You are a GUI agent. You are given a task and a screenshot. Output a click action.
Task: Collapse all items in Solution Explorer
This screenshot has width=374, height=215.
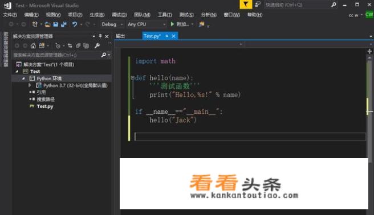pyautogui.click(x=78, y=46)
